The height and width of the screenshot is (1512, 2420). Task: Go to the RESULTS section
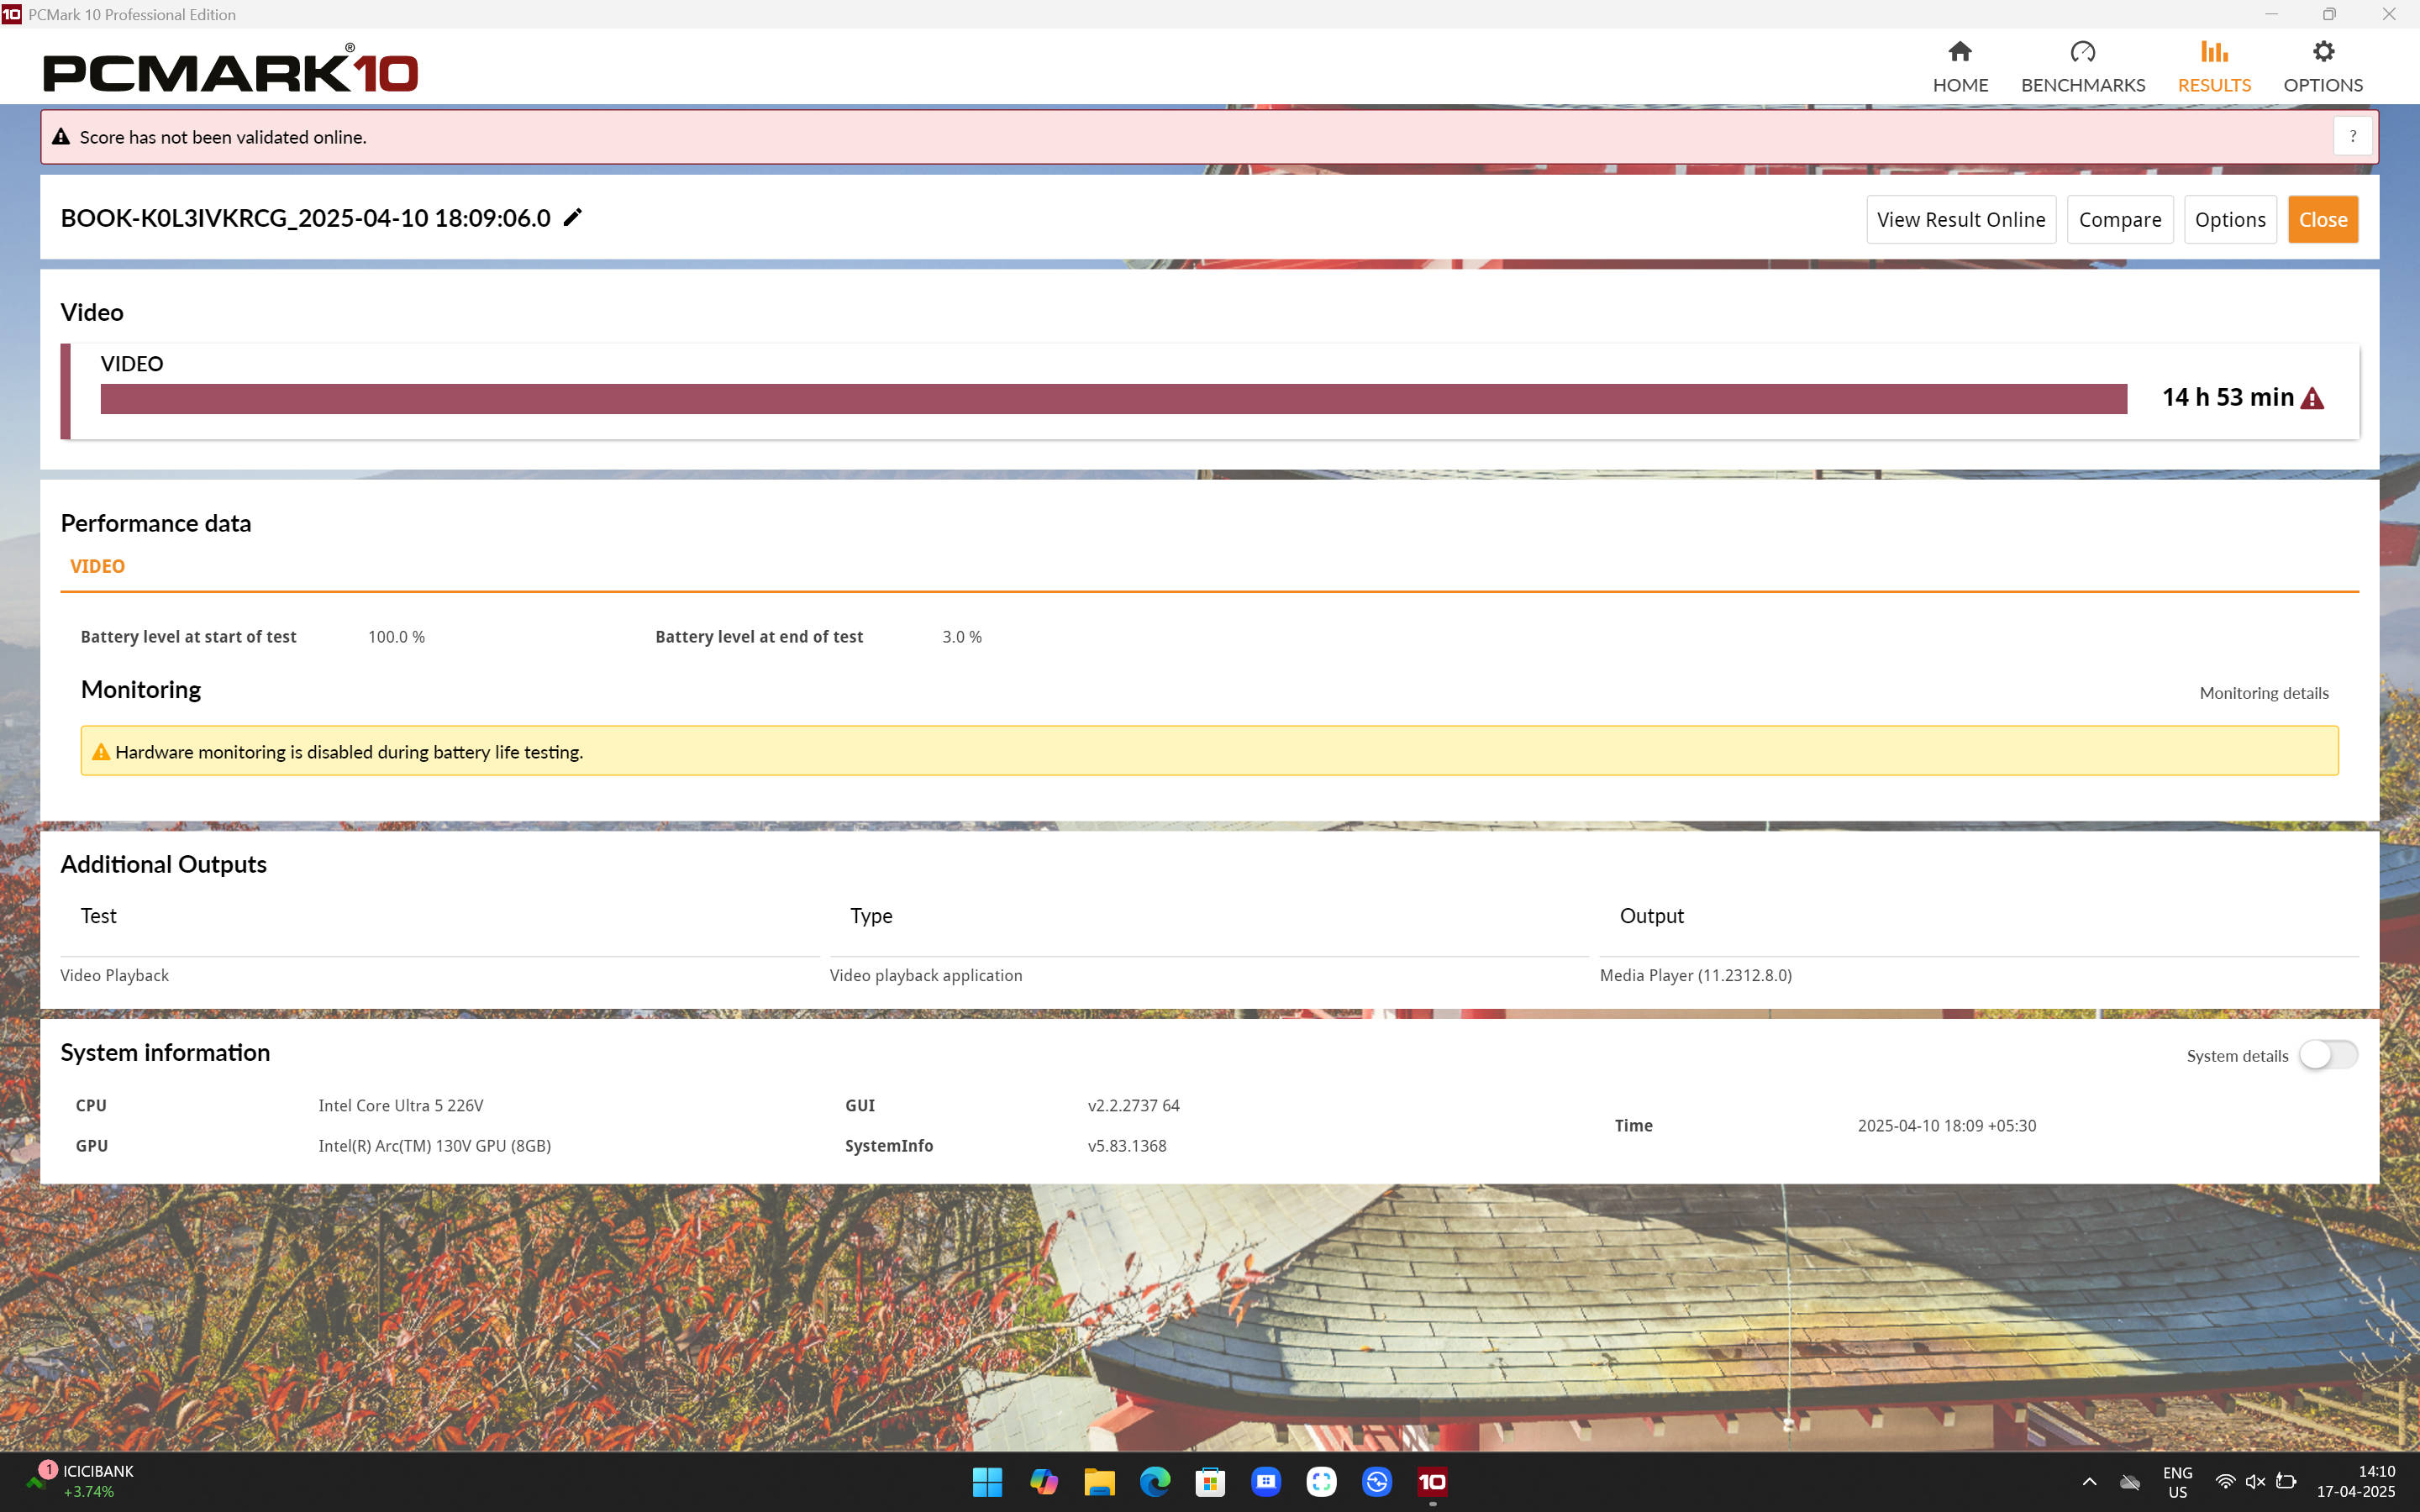[2214, 67]
